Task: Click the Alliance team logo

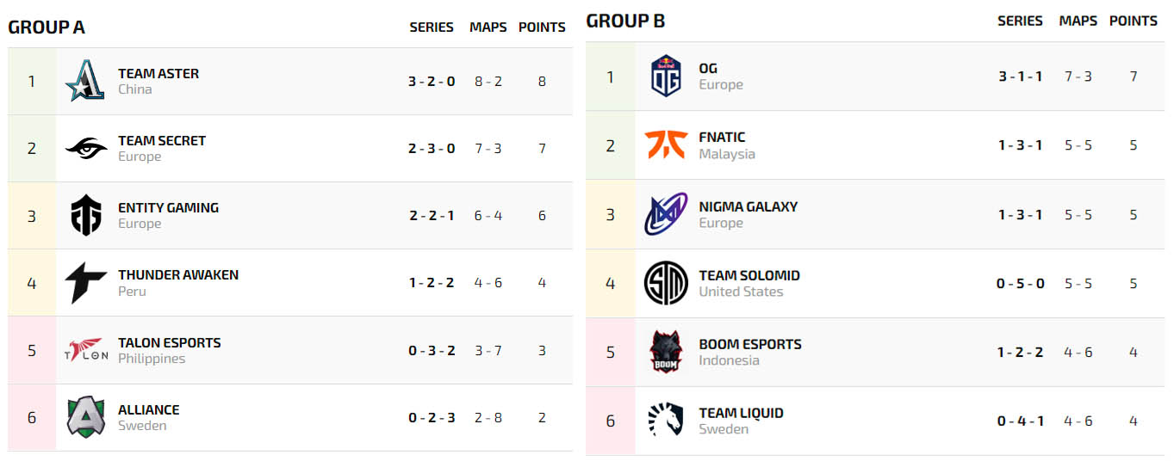Action: pyautogui.click(x=86, y=417)
